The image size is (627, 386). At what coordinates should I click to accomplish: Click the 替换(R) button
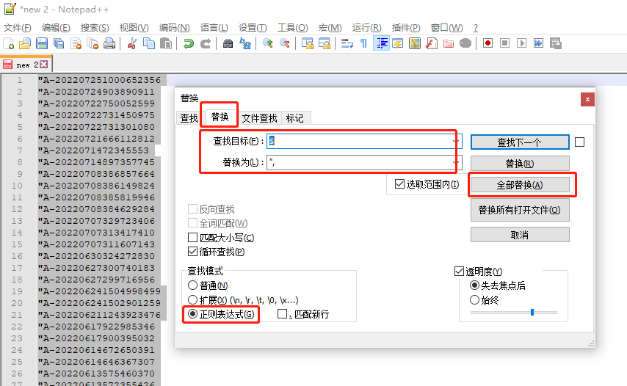(x=520, y=164)
